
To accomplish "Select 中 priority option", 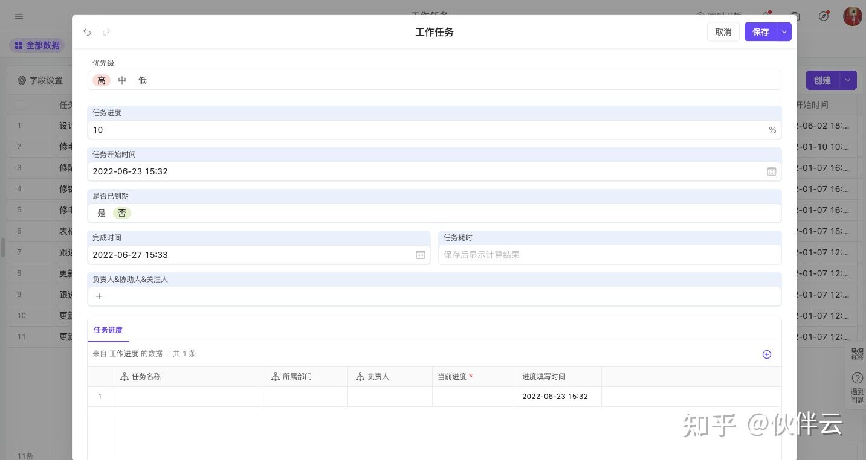I will 122,80.
